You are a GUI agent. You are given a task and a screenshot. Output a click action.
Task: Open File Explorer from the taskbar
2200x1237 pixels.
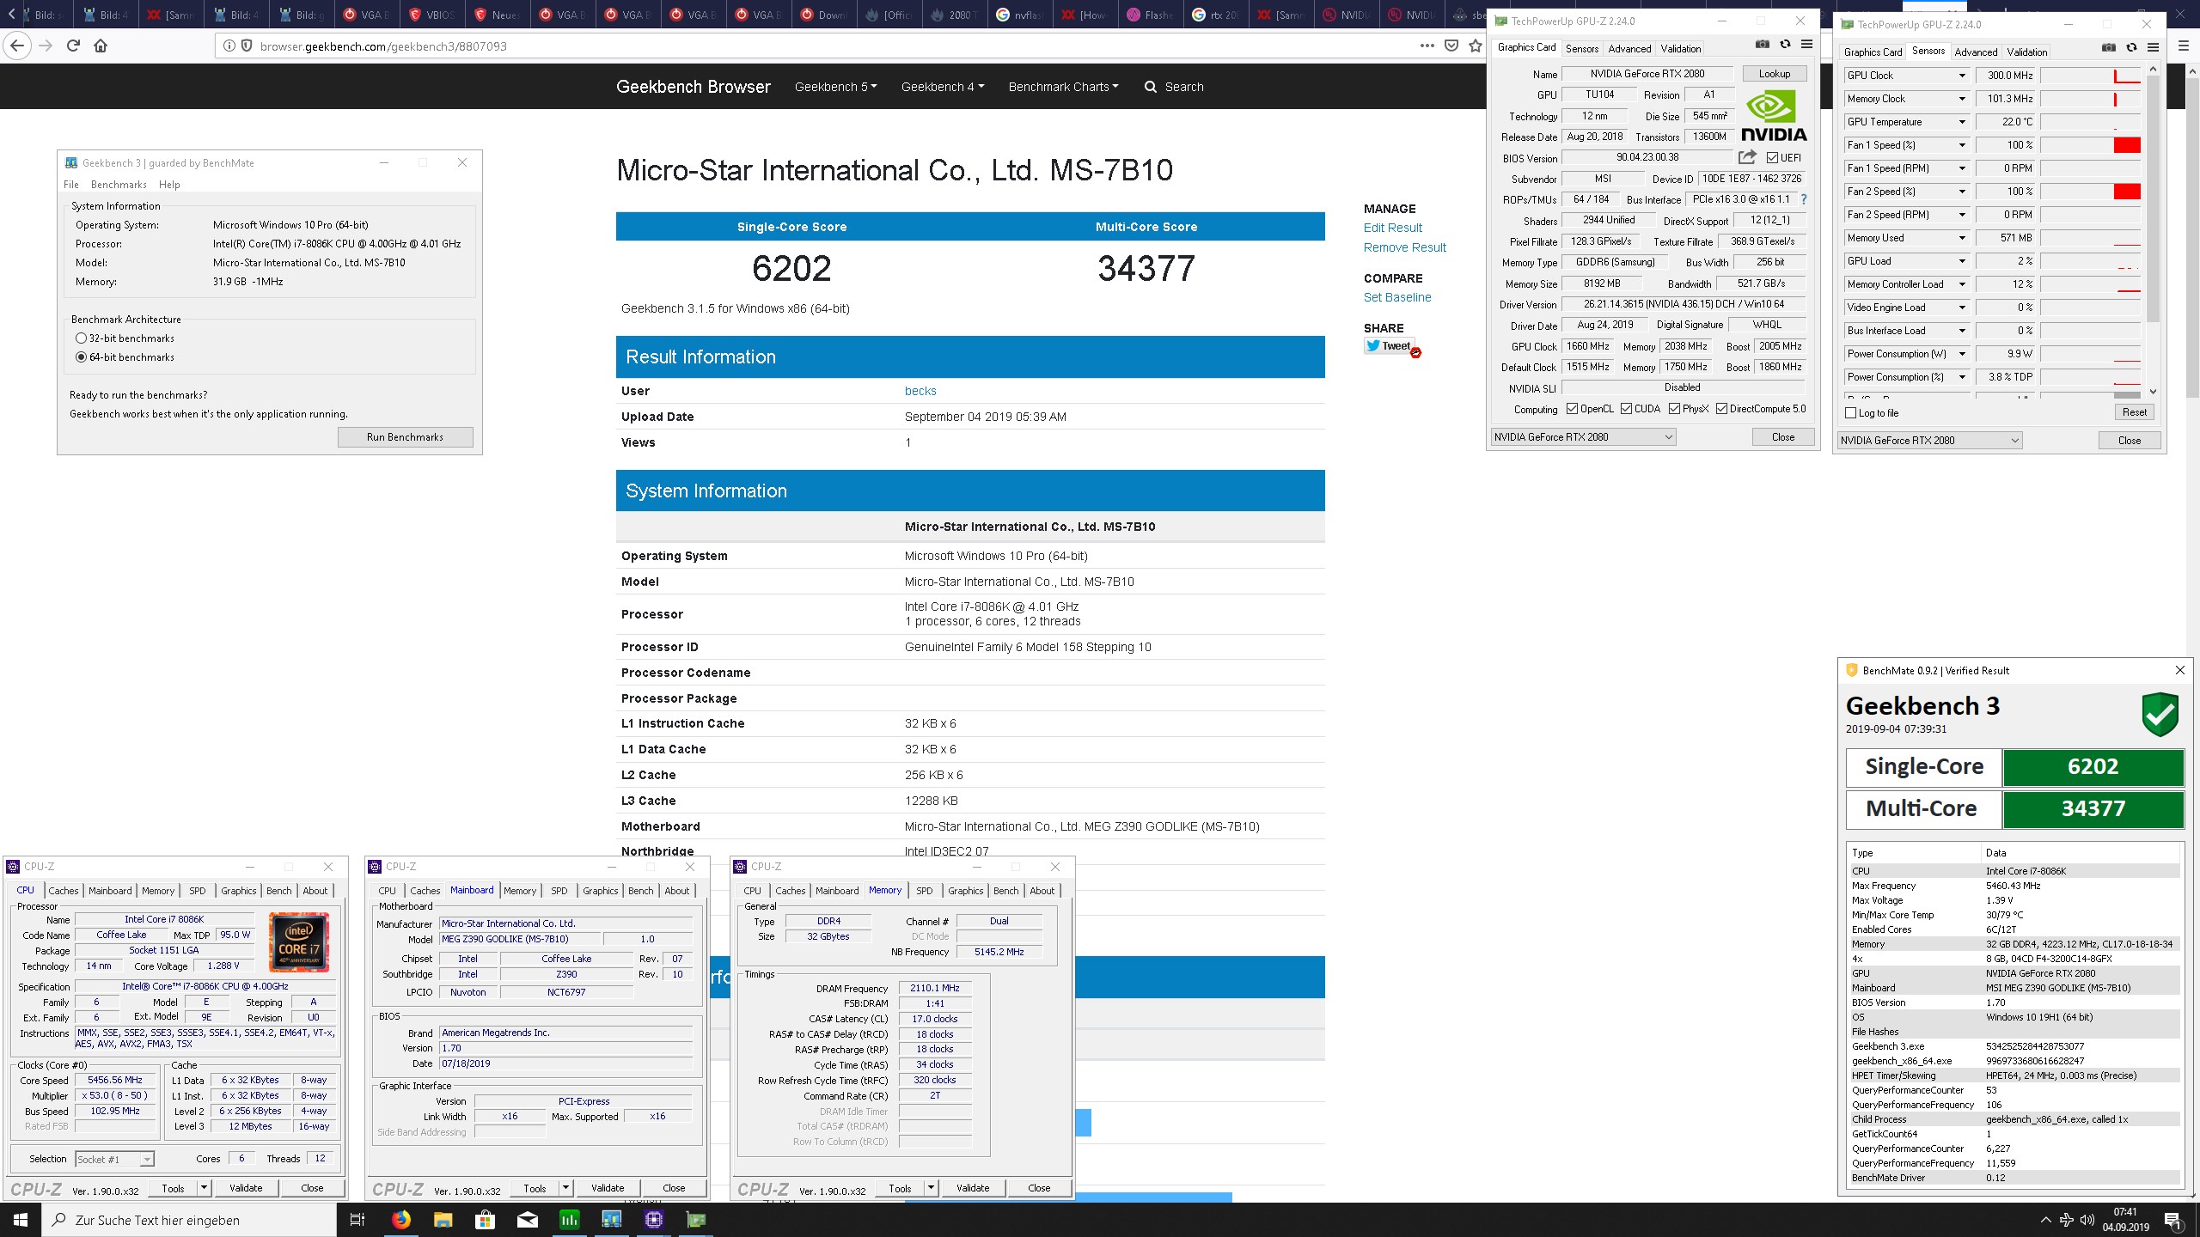[x=443, y=1220]
